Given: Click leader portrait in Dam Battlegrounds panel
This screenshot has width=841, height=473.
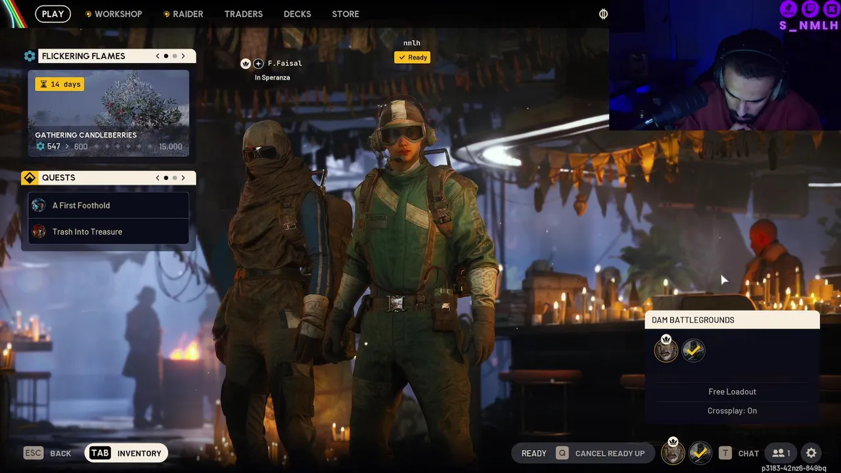Looking at the screenshot, I should point(666,350).
